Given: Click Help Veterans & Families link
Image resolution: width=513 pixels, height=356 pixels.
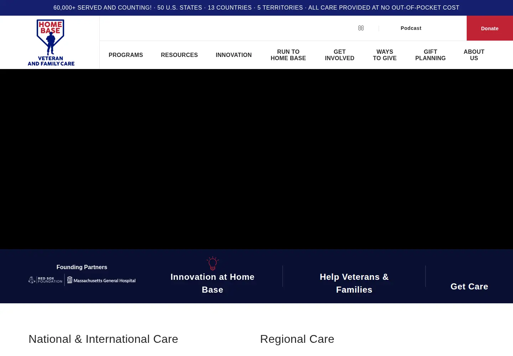Looking at the screenshot, I should coord(354,283).
